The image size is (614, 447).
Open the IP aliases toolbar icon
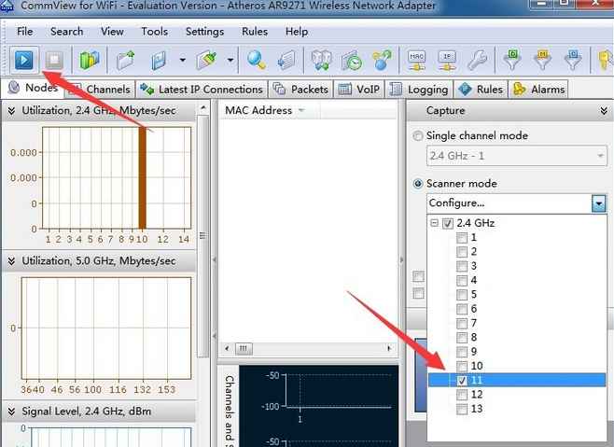(447, 60)
